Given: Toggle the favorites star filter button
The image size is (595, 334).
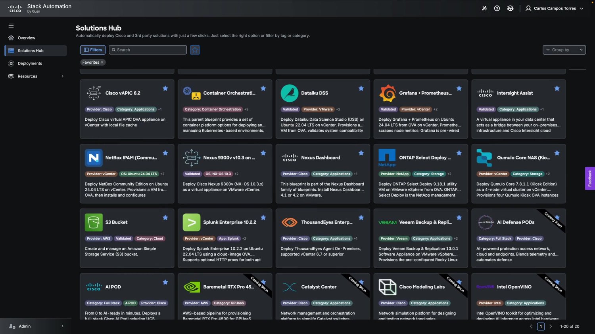Looking at the screenshot, I should click(x=195, y=50).
